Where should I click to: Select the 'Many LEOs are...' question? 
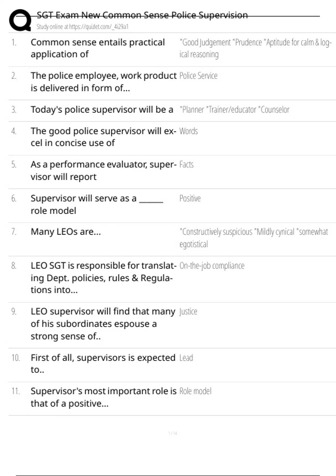pos(66,232)
